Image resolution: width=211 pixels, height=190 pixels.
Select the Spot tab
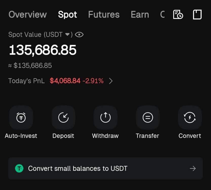[x=68, y=15]
